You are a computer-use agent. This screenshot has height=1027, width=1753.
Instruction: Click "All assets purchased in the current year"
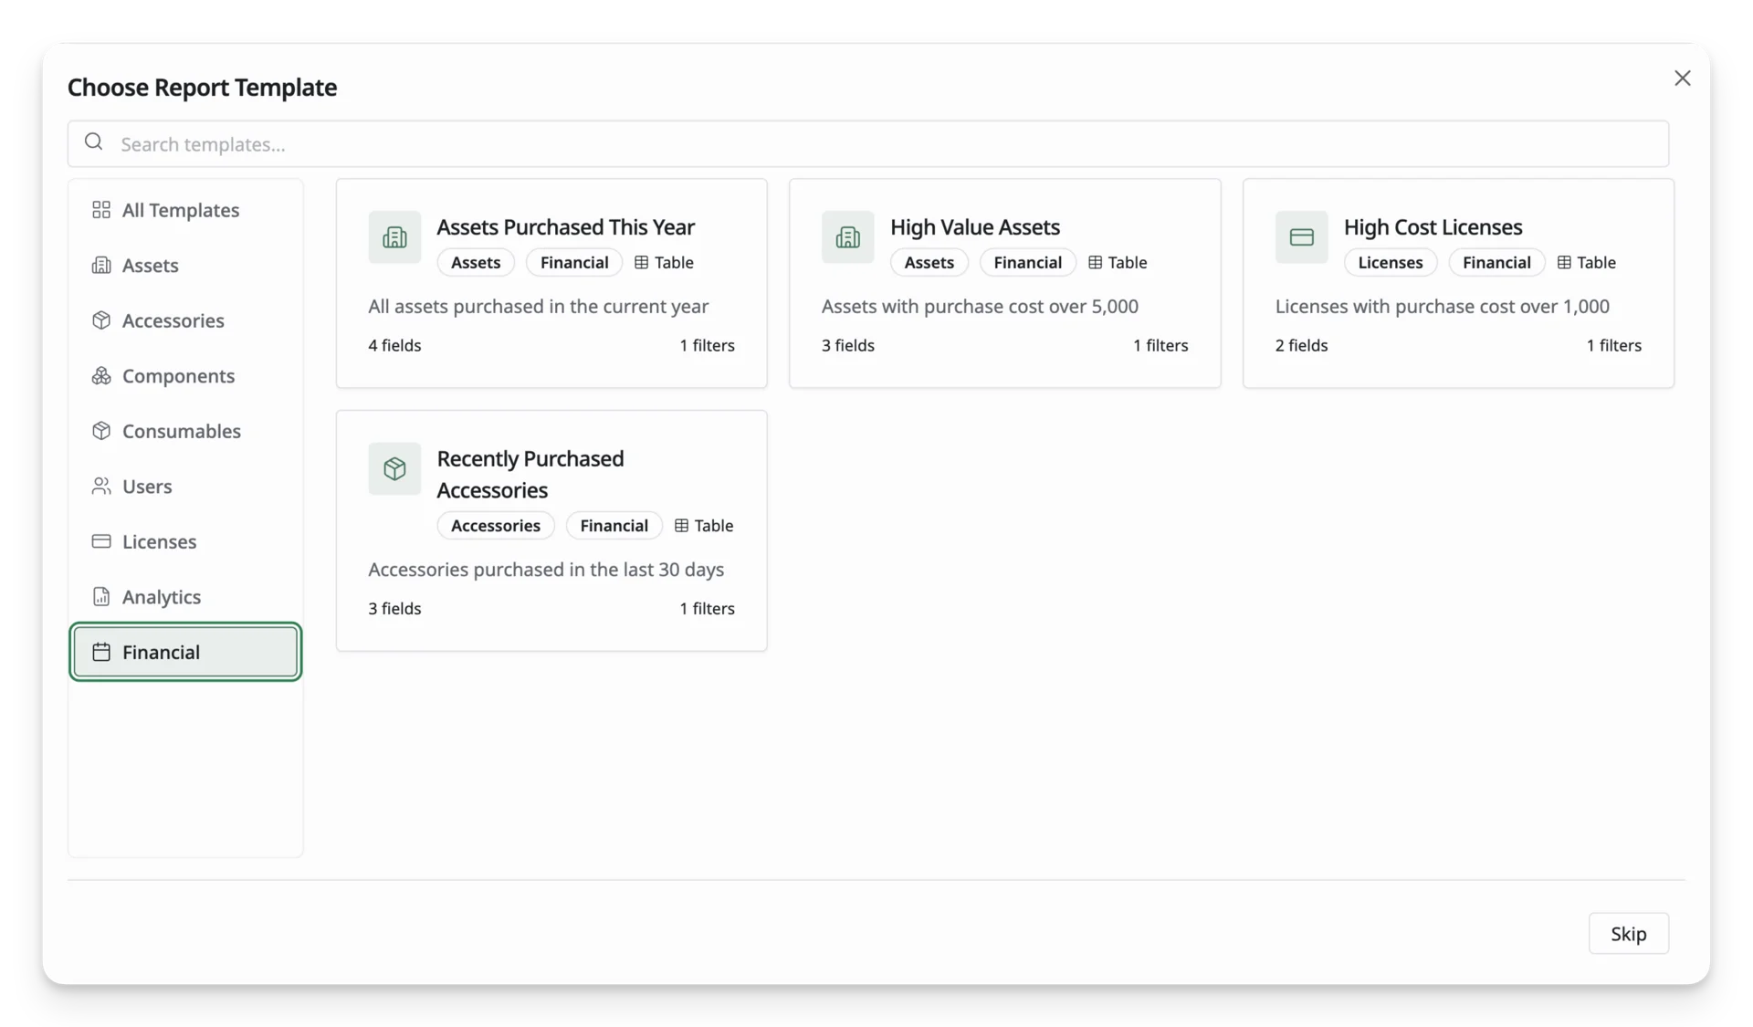[538, 307]
